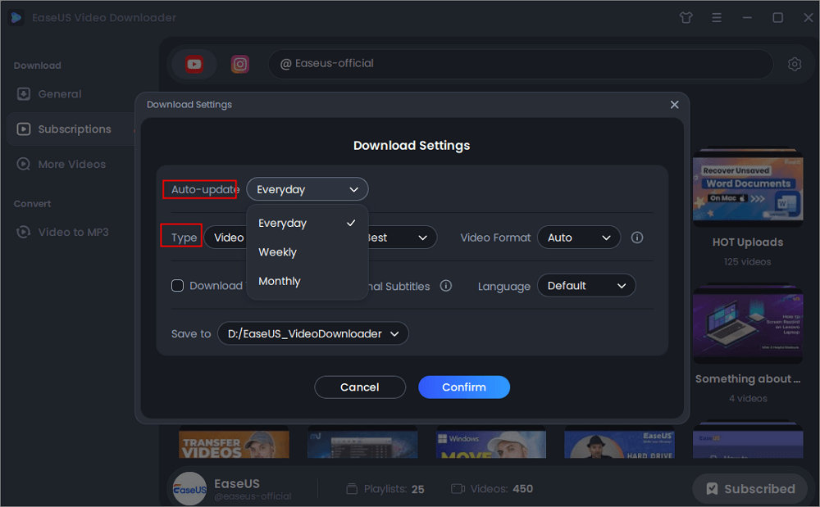Image resolution: width=820 pixels, height=507 pixels.
Task: Enable the Download checkbox in settings dialog
Action: click(177, 286)
